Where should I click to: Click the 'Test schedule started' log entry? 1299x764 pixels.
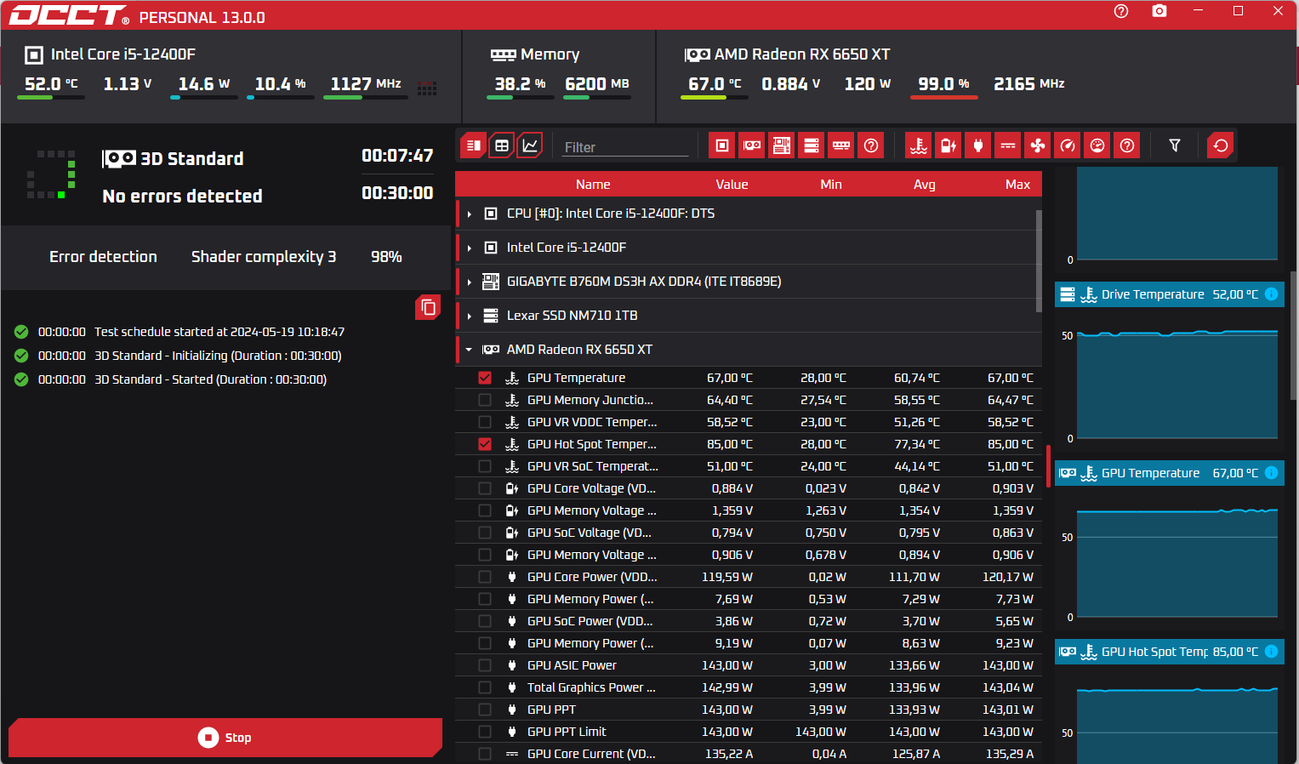point(219,332)
